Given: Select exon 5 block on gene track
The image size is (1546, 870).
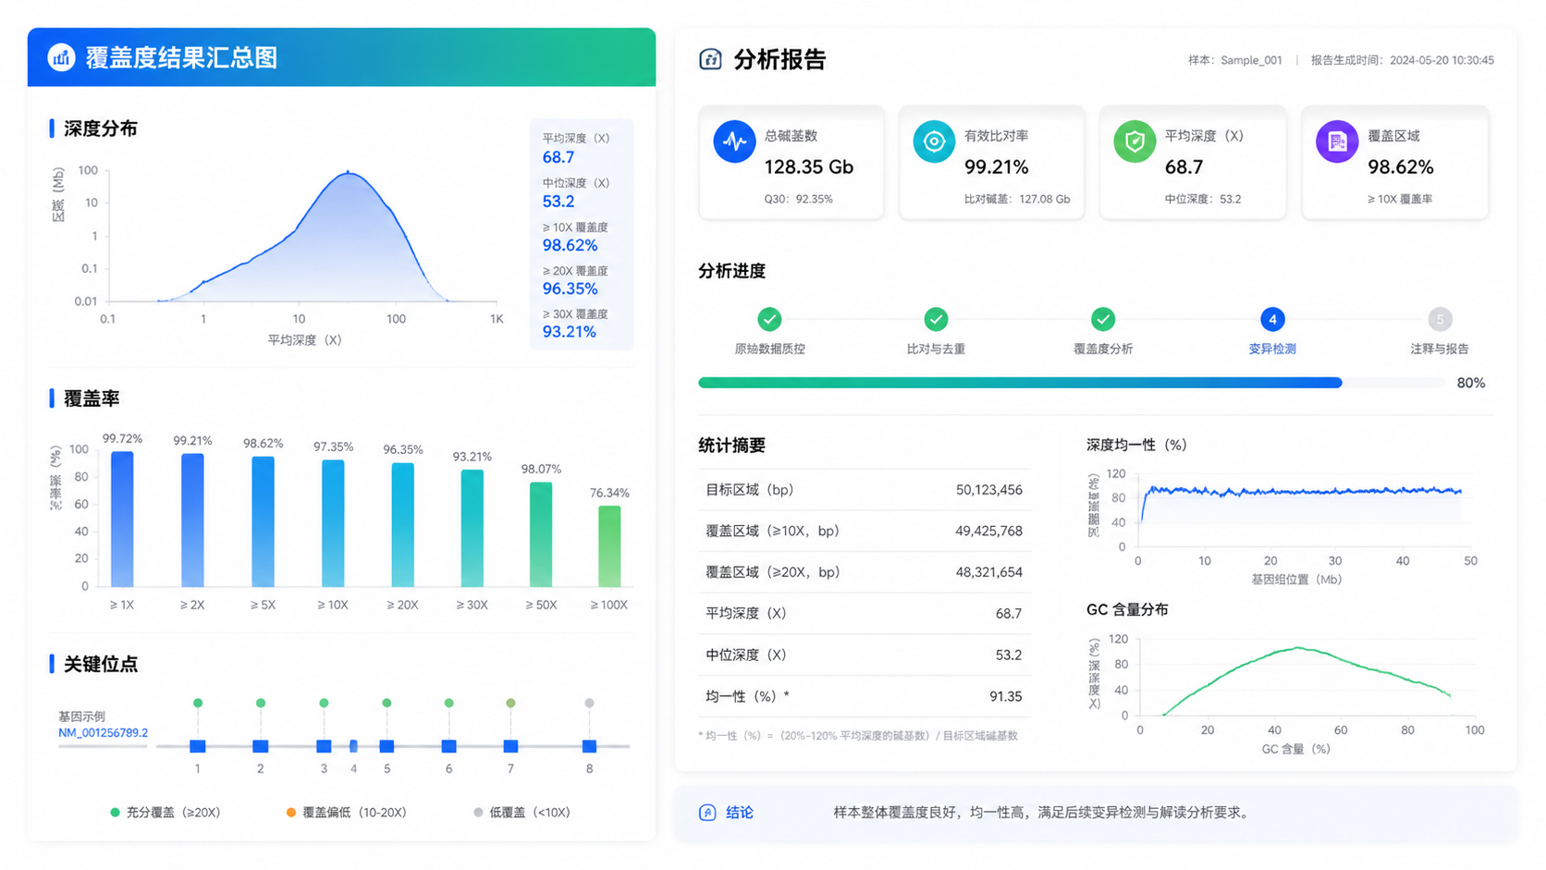Looking at the screenshot, I should tap(386, 746).
